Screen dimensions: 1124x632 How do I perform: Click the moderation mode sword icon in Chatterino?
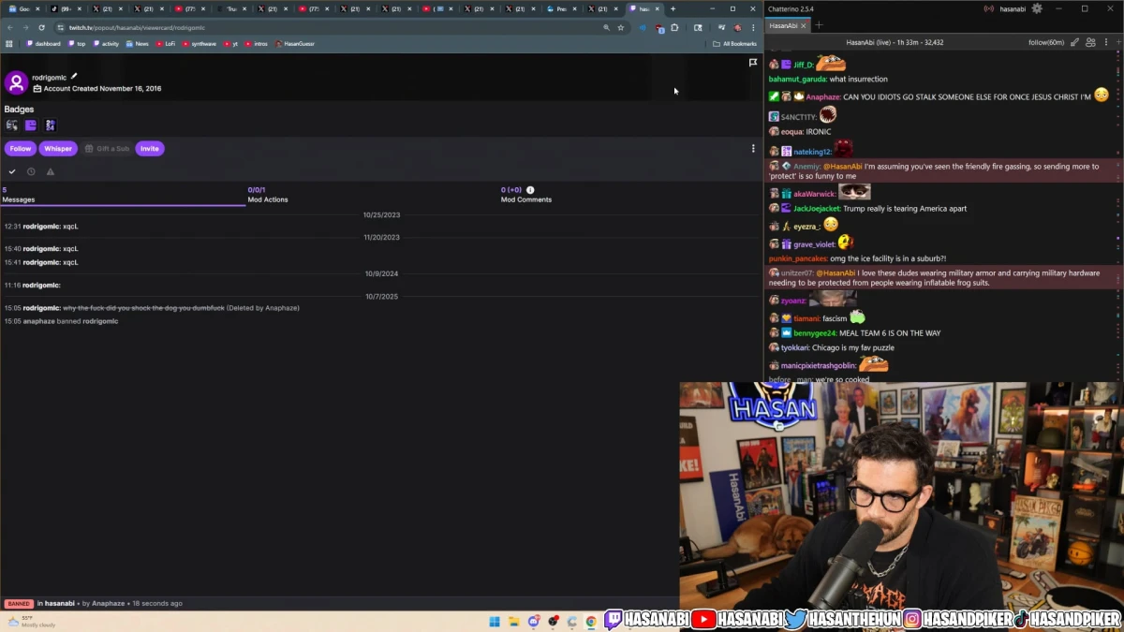point(1074,42)
